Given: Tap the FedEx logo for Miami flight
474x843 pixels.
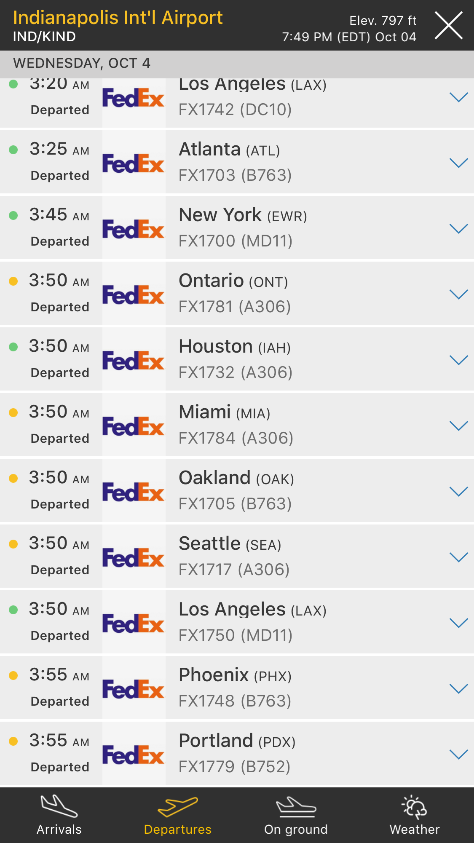Looking at the screenshot, I should (134, 426).
